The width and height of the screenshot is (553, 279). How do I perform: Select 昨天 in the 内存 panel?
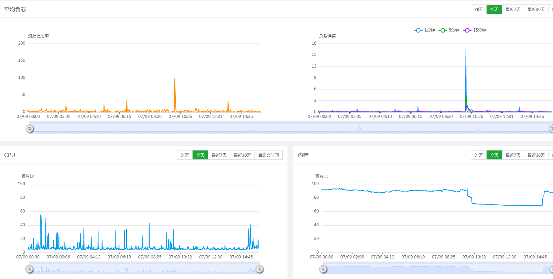(479, 155)
